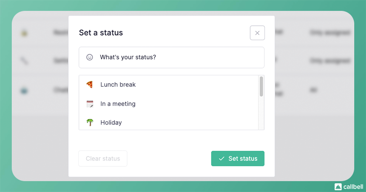Click the calendar emoji icon
This screenshot has height=192, width=366.
(90, 104)
